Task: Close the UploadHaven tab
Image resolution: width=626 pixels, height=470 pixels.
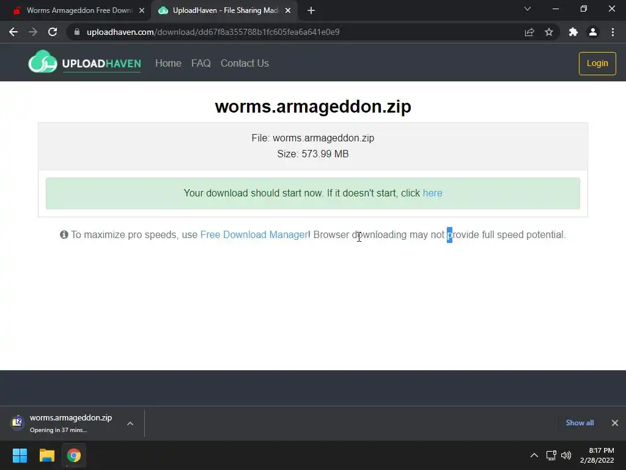Action: 288,10
